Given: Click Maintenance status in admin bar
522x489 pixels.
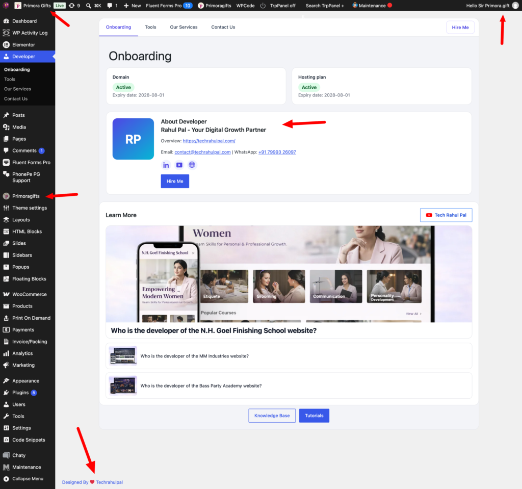Looking at the screenshot, I should pos(372,6).
